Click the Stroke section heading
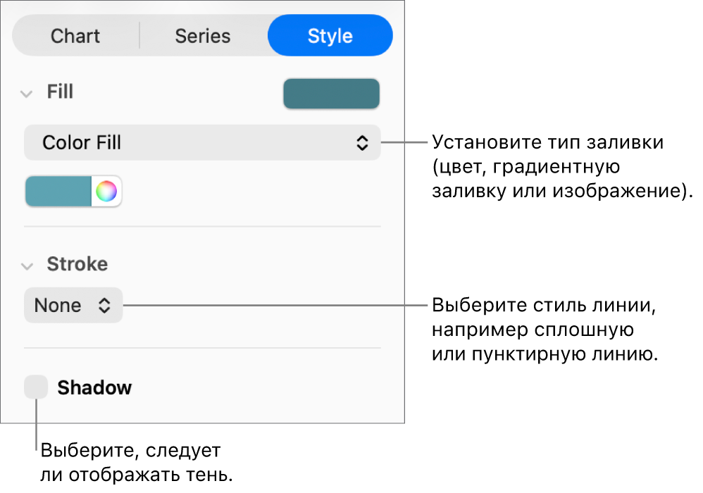703x493 pixels. [x=77, y=264]
